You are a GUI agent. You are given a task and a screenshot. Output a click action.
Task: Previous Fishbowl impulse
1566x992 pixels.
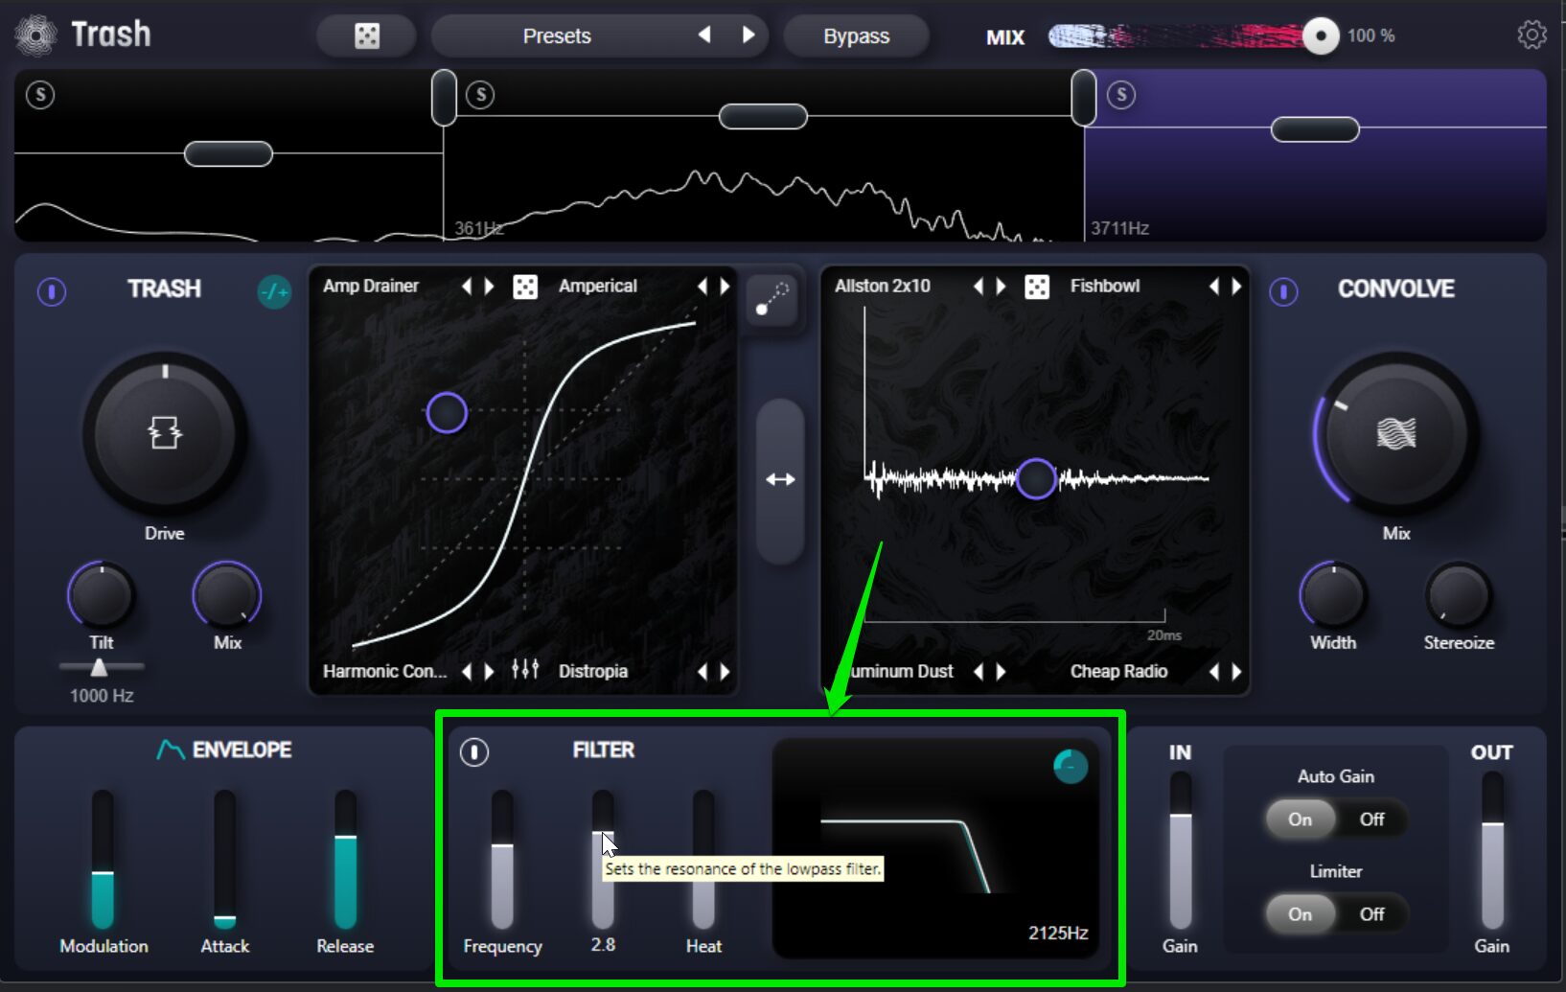point(1214,286)
